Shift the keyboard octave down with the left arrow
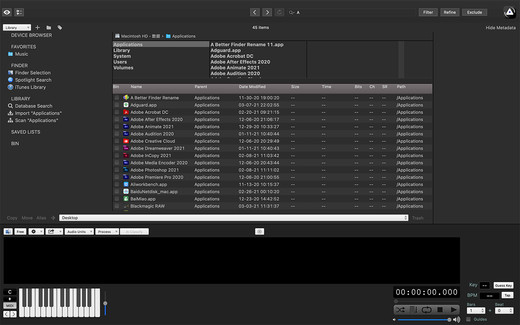 6,314
